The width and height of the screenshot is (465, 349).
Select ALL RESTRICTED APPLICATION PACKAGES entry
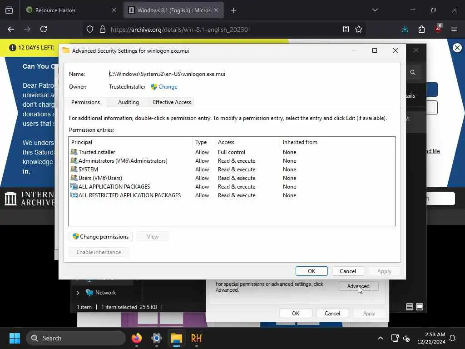pyautogui.click(x=231, y=195)
